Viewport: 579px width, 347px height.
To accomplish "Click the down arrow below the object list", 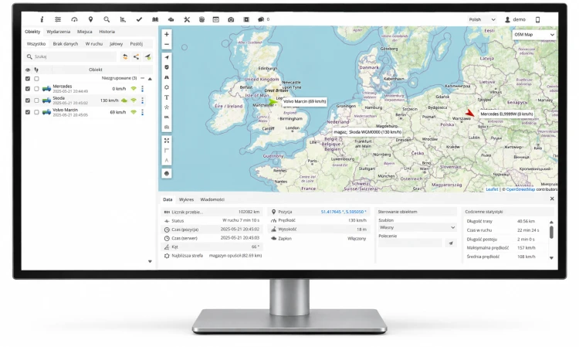I will tap(150, 261).
